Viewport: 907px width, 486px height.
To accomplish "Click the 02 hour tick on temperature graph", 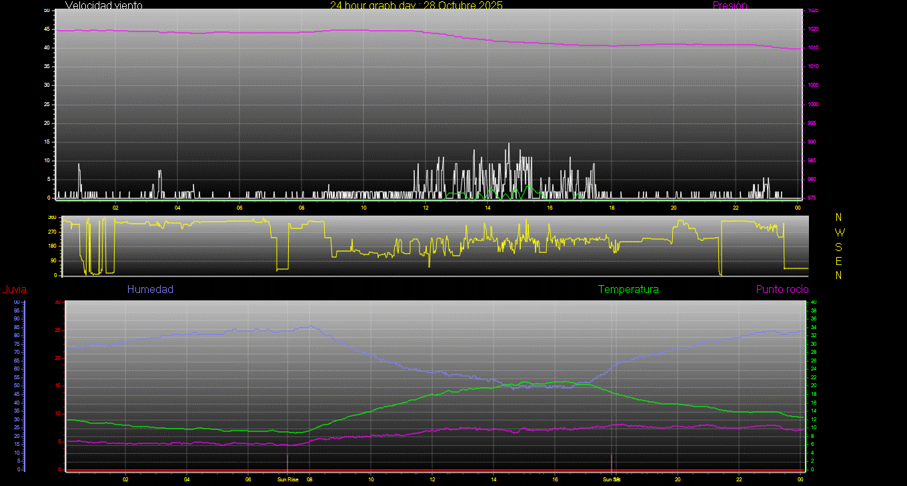I will coord(125,479).
